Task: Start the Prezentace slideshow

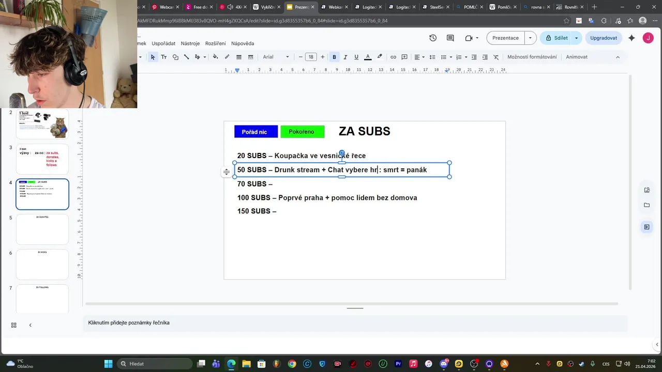Action: [505, 38]
